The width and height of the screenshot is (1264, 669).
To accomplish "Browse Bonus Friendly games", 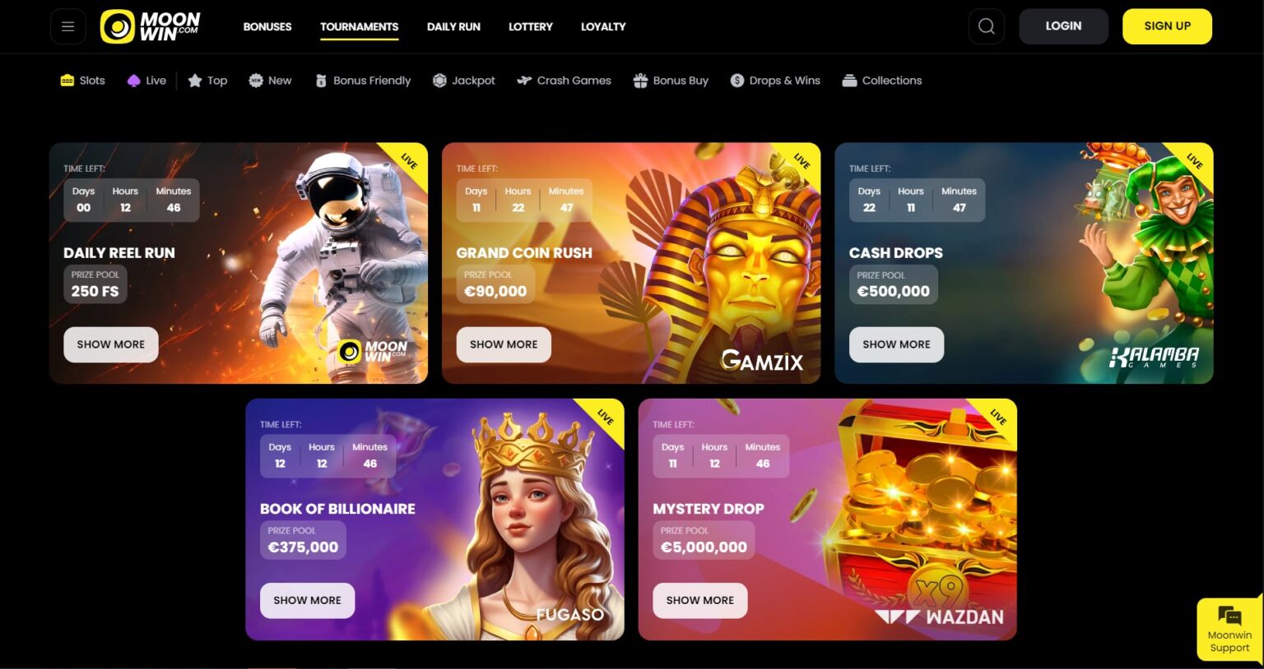I will pyautogui.click(x=363, y=81).
